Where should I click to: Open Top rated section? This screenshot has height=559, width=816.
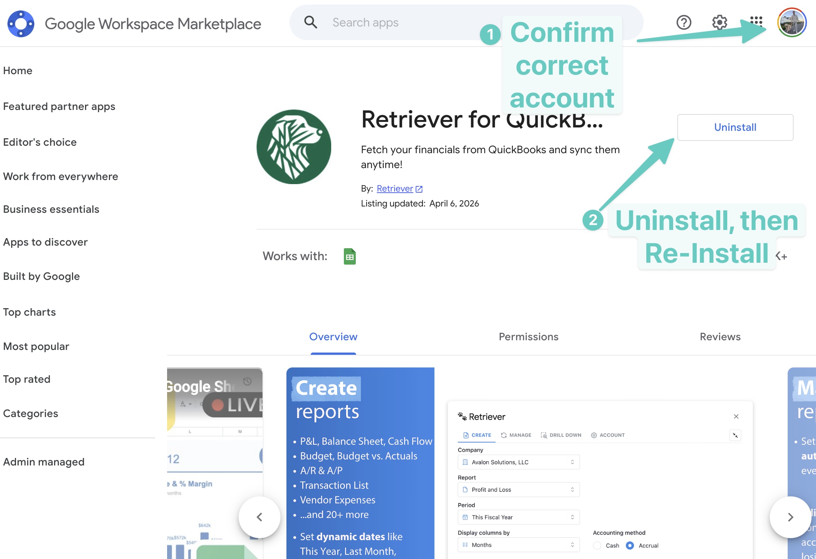[26, 379]
